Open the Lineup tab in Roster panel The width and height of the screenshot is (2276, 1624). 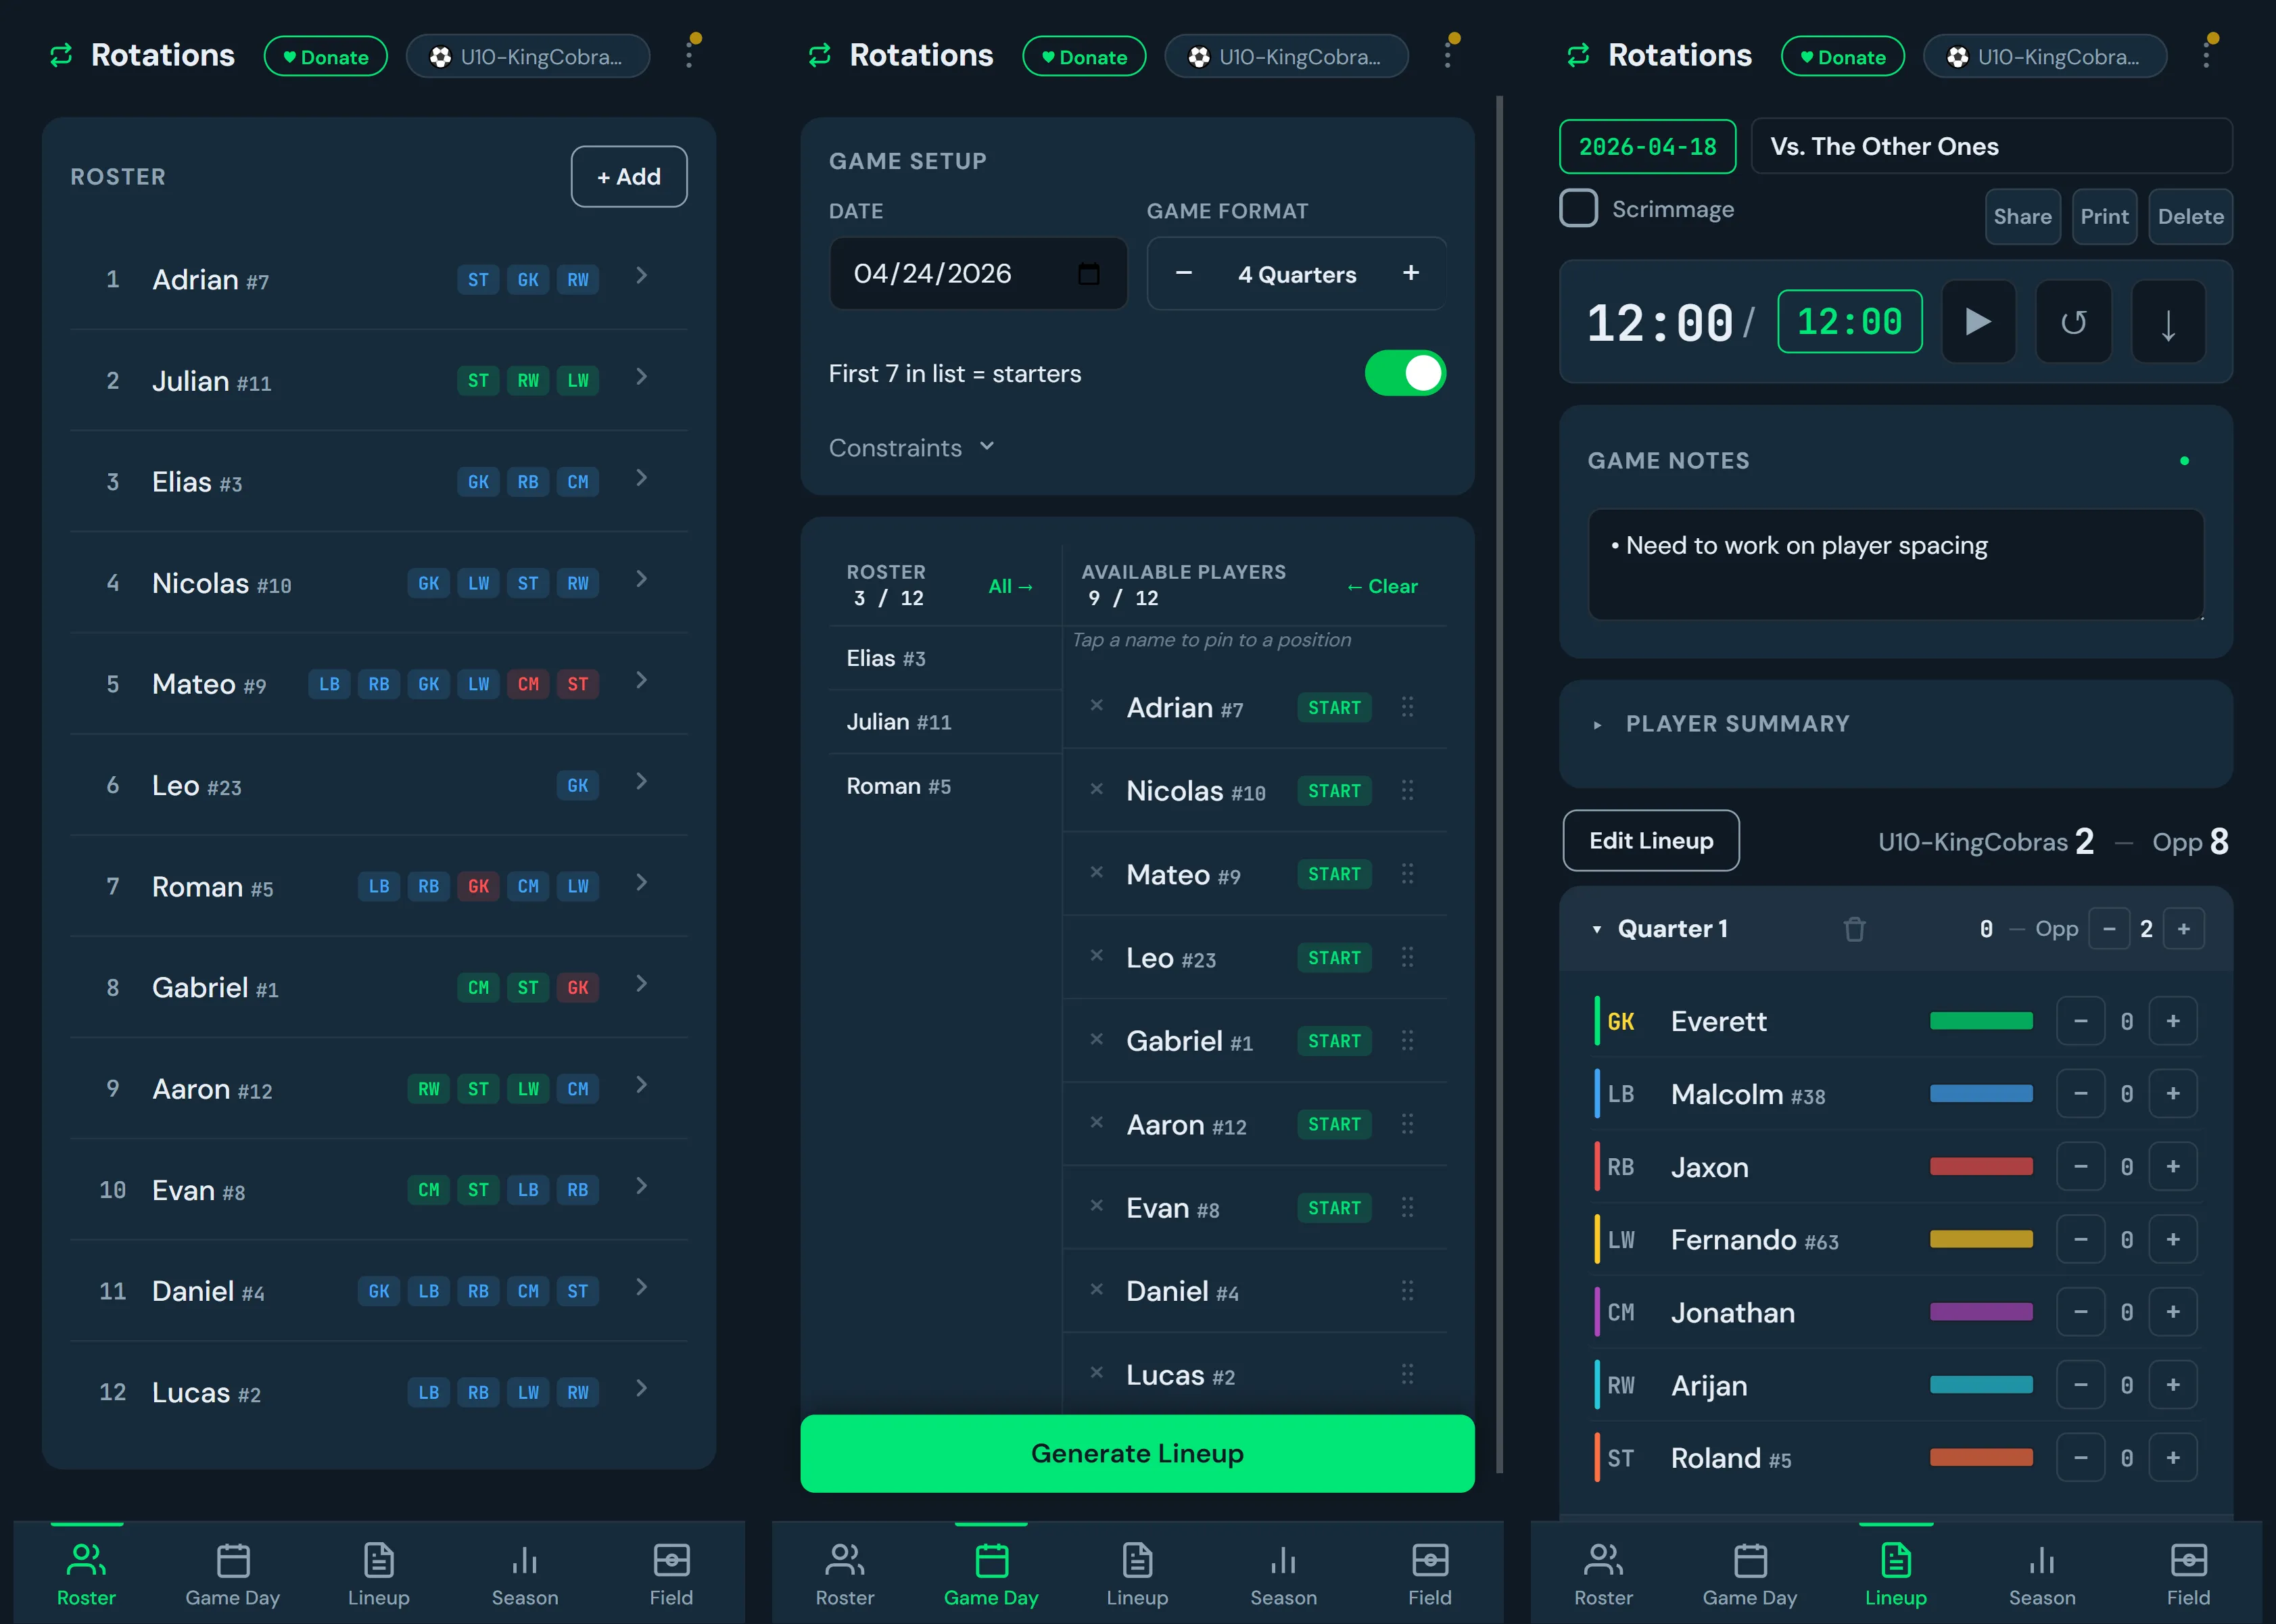[378, 1575]
